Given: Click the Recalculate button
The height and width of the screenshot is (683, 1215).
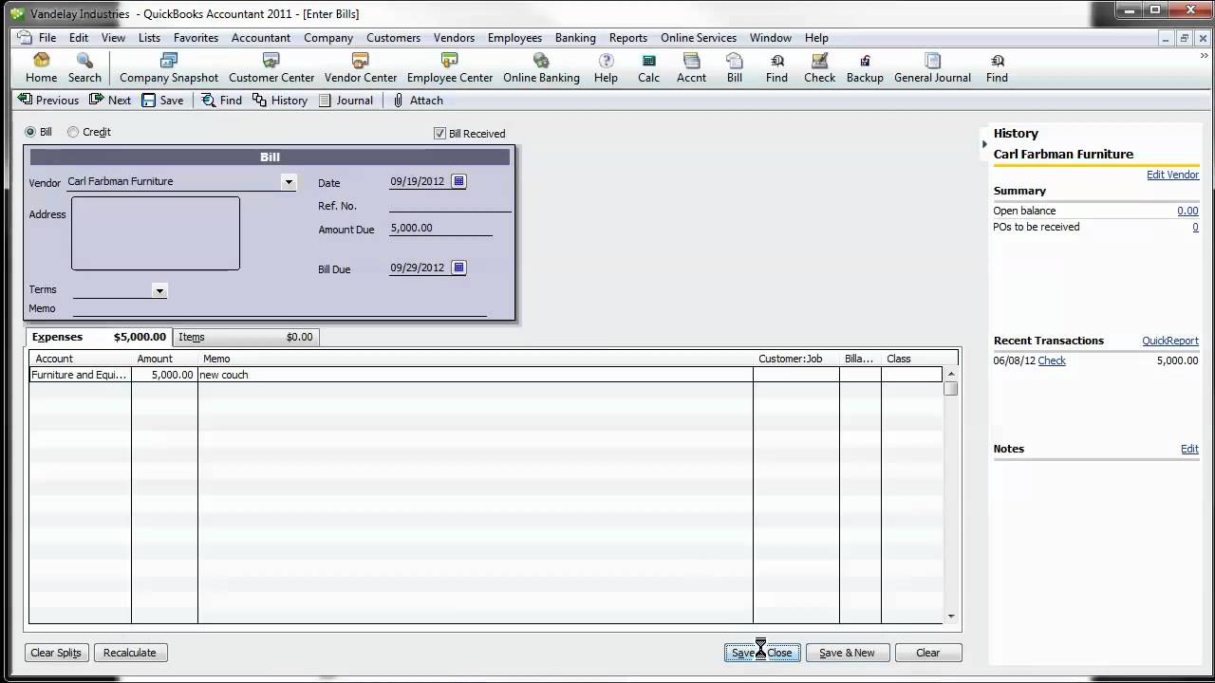Looking at the screenshot, I should tap(130, 653).
